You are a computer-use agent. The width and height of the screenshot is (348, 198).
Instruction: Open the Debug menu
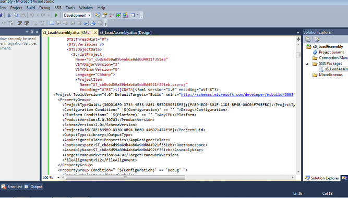point(45,8)
